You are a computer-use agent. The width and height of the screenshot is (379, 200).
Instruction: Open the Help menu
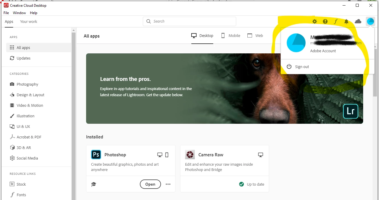(34, 13)
